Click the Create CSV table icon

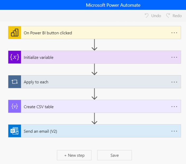pos(15,106)
